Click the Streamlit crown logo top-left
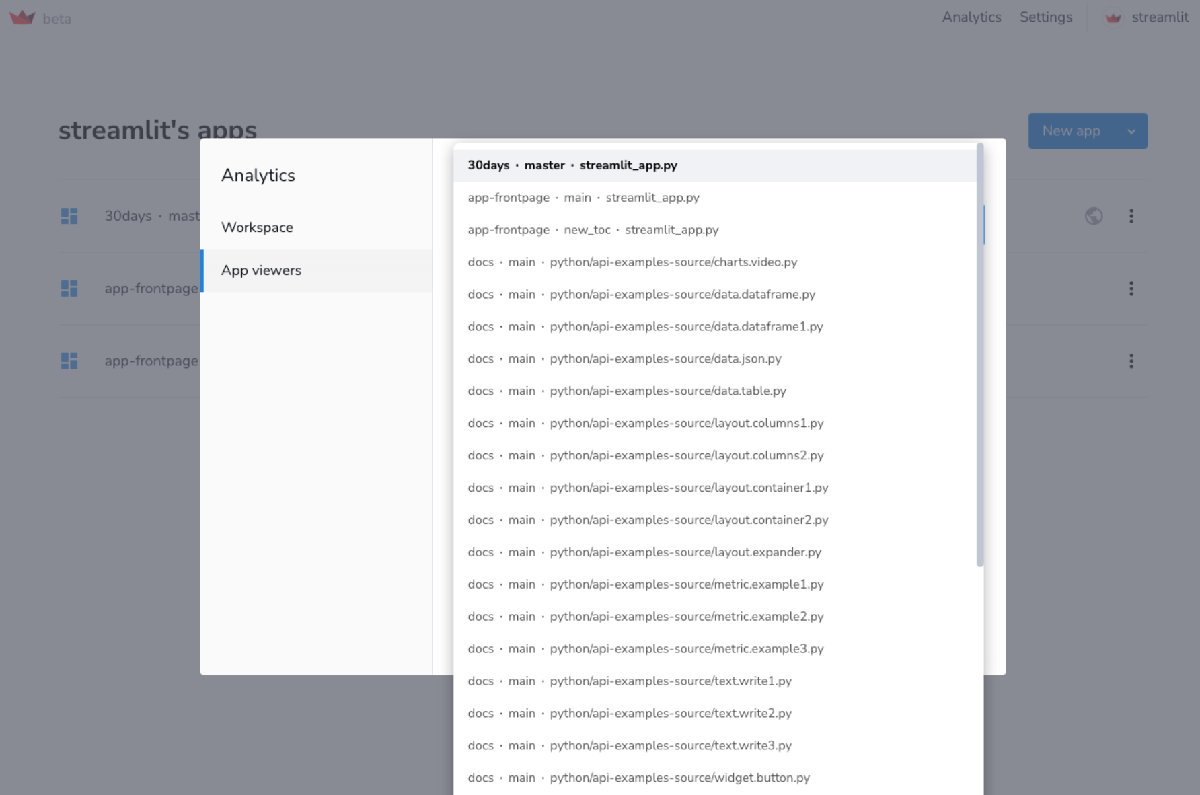 [22, 17]
